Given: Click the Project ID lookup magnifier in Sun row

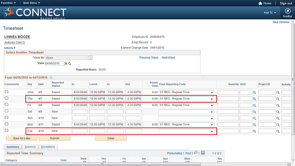Looking at the screenshot, I should pyautogui.click(x=278, y=118).
